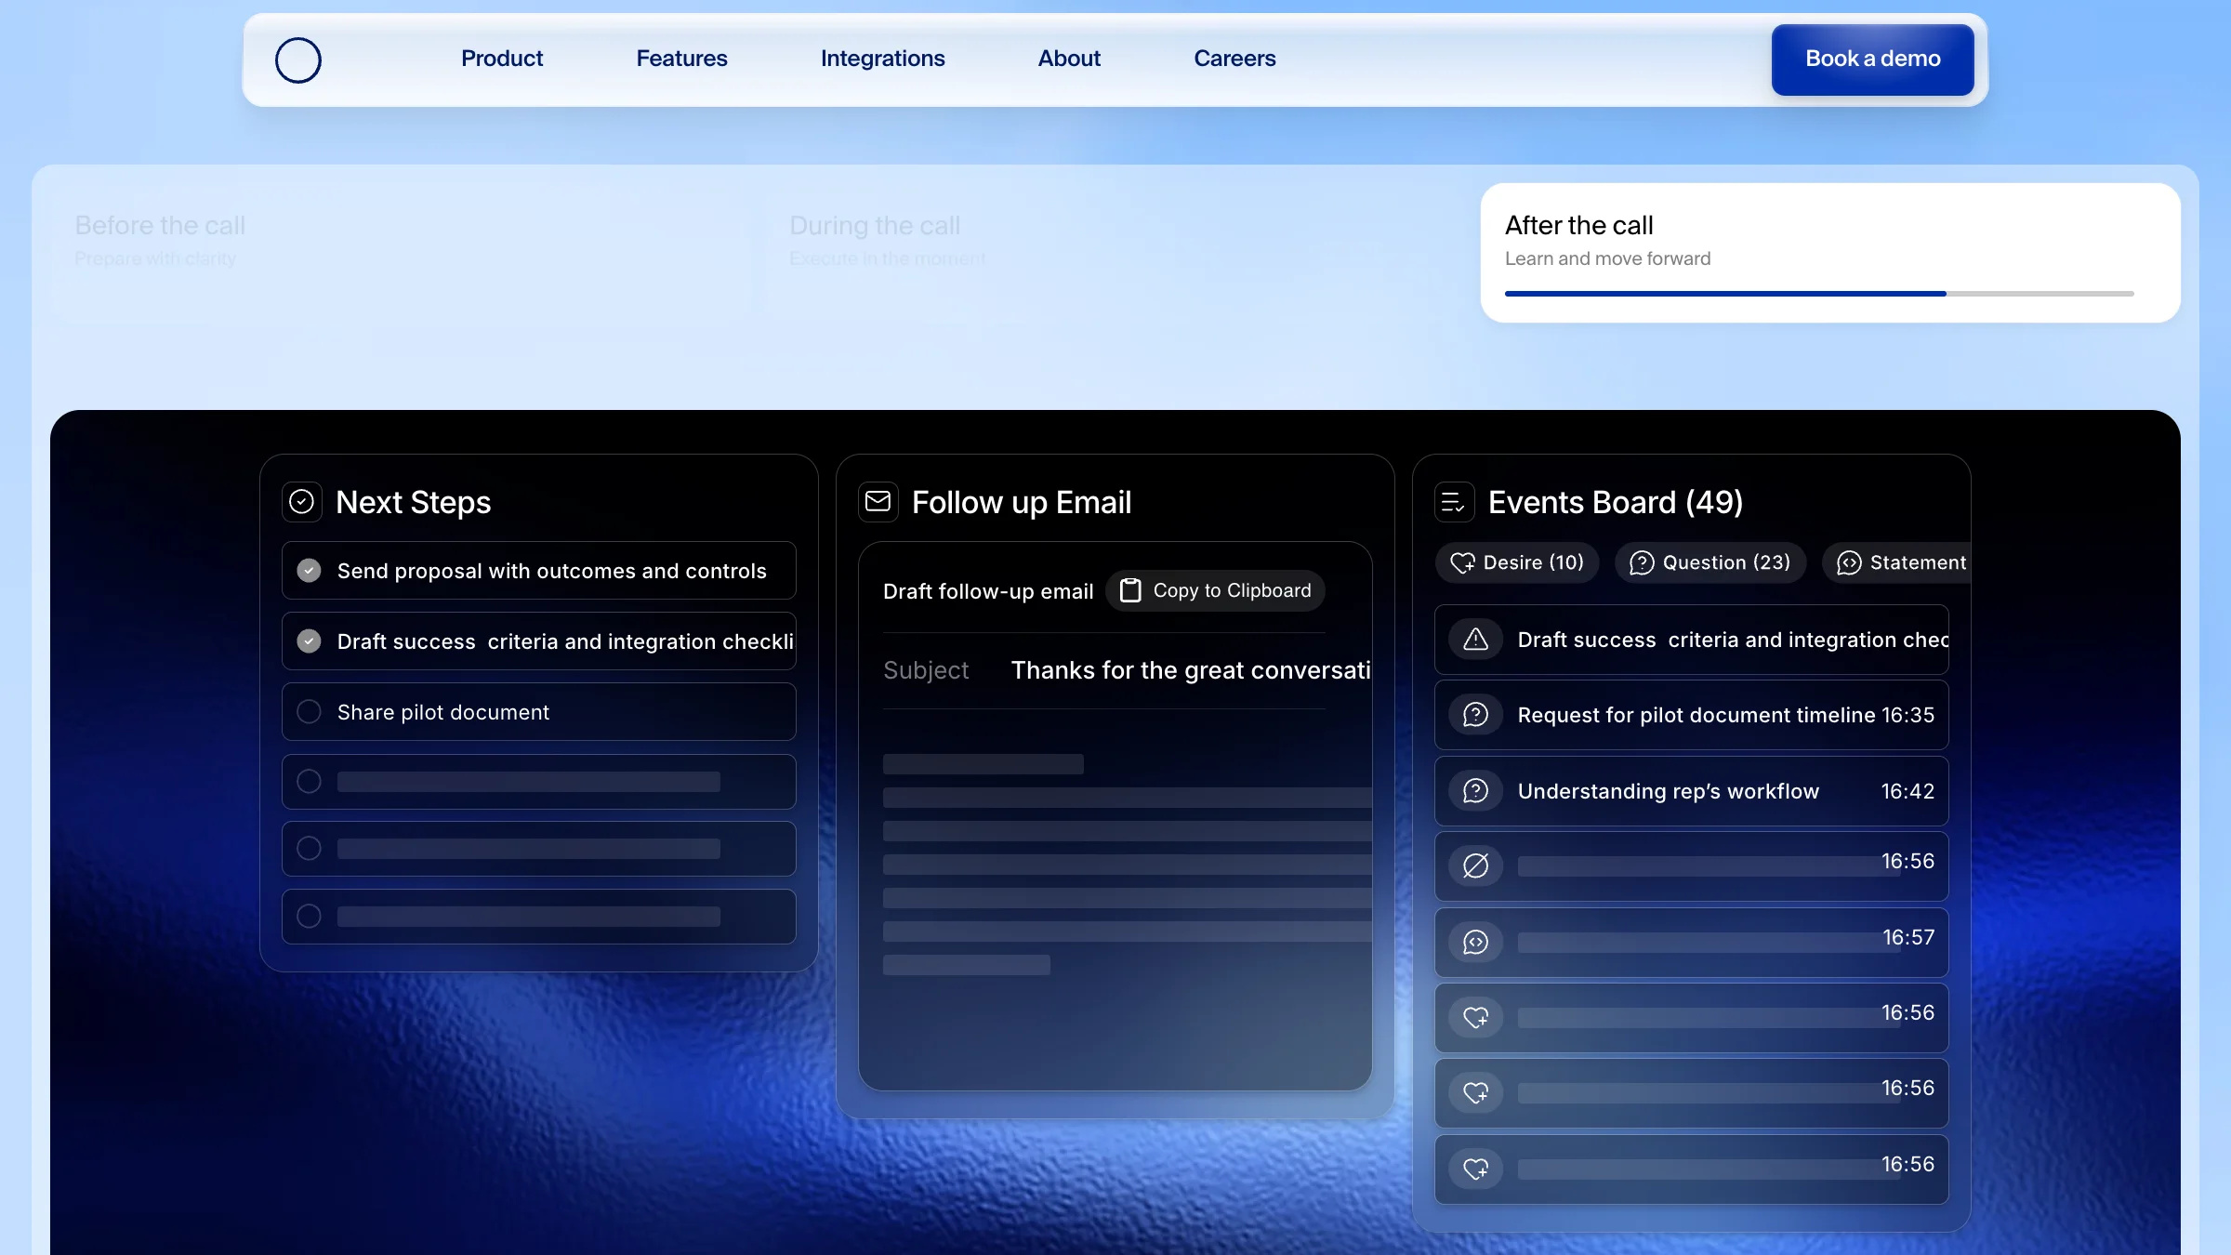Click the circular logo in the navbar
2231x1255 pixels.
298,60
